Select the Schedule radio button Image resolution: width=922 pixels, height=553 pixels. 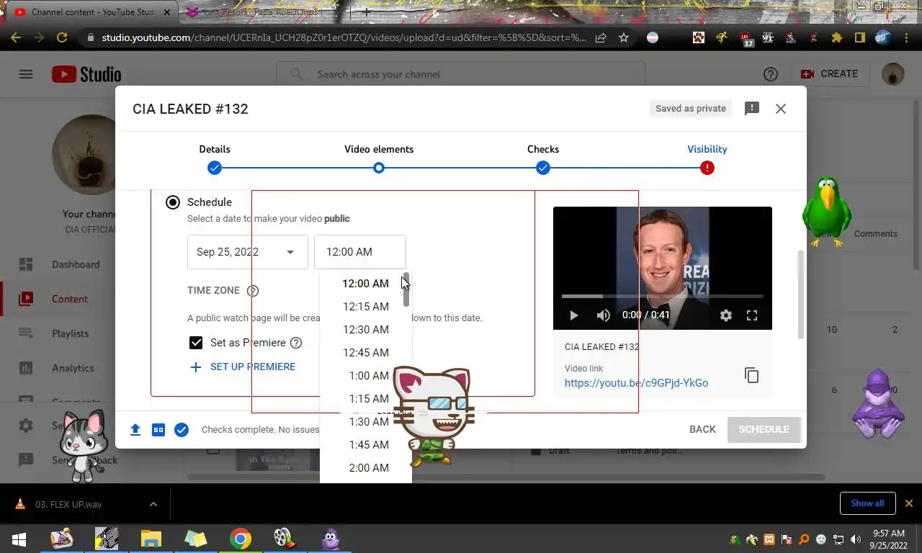tap(173, 202)
